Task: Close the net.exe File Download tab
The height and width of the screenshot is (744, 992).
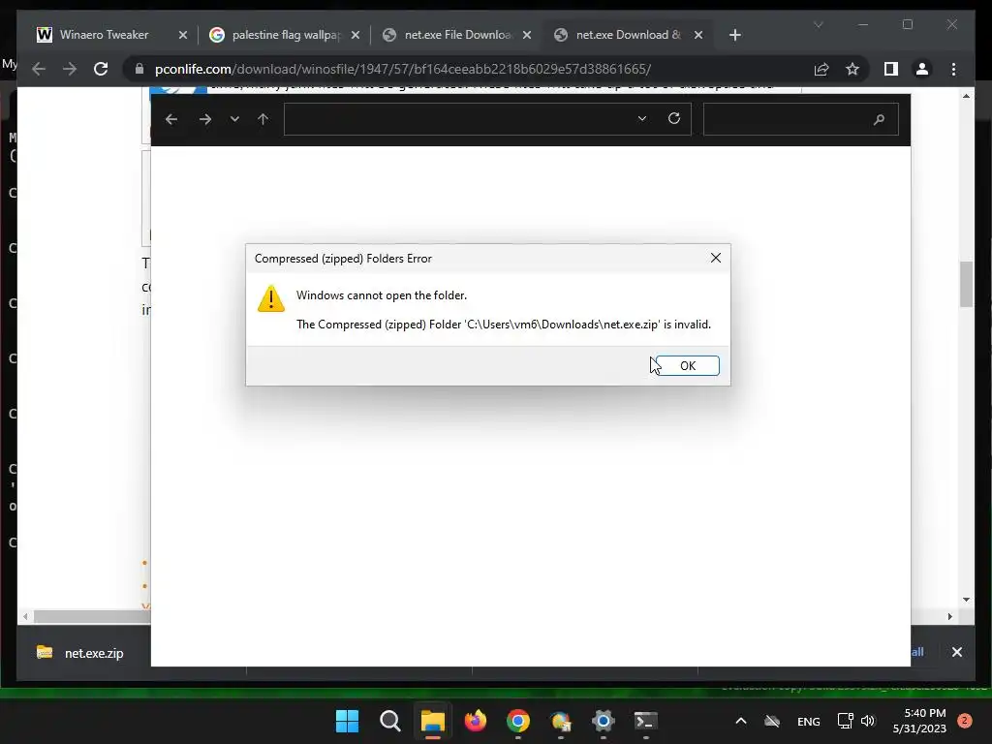Action: (x=526, y=35)
